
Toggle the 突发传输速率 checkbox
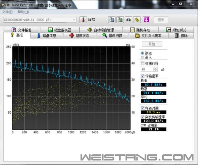pos(142,117)
